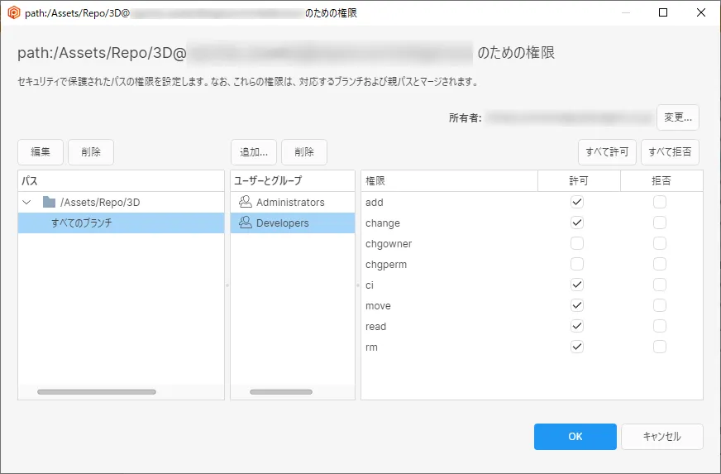Check the deny checkbox for ci
This screenshot has width=721, height=474.
tap(659, 285)
